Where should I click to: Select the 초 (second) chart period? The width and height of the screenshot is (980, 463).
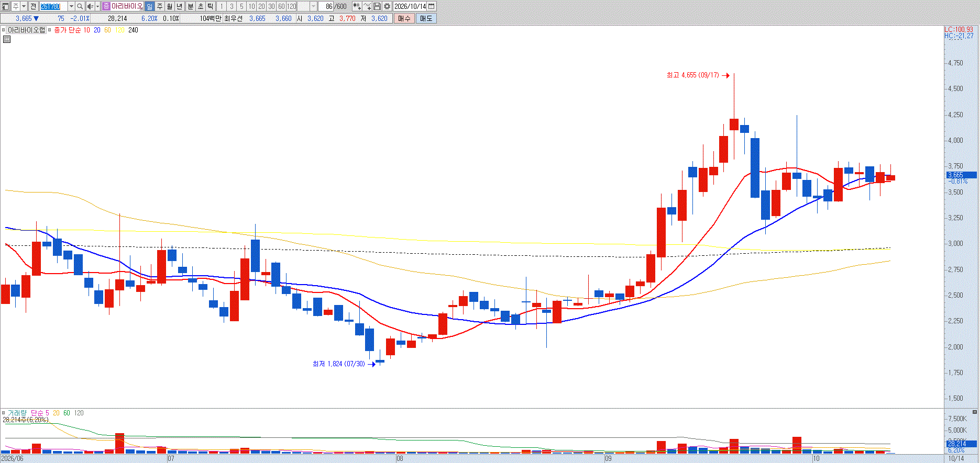(200, 6)
